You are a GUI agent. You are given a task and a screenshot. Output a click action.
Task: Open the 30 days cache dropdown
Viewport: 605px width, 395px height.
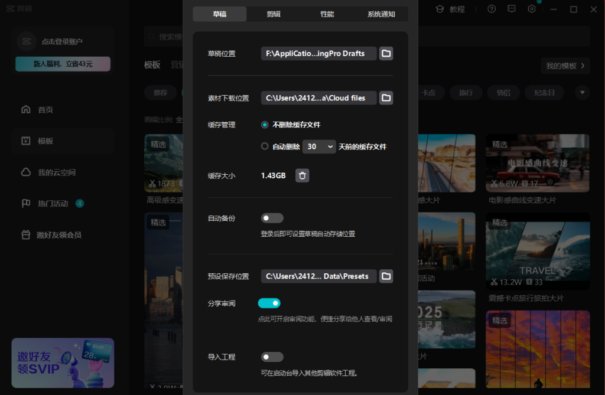tap(319, 146)
